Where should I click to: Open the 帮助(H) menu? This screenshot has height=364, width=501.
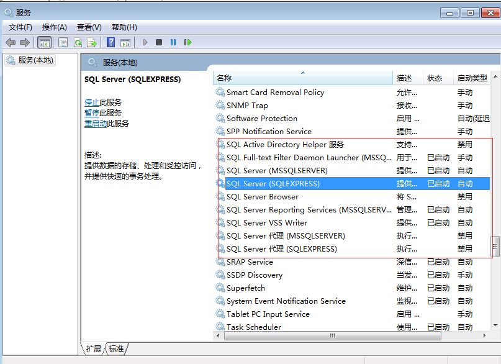tap(124, 27)
